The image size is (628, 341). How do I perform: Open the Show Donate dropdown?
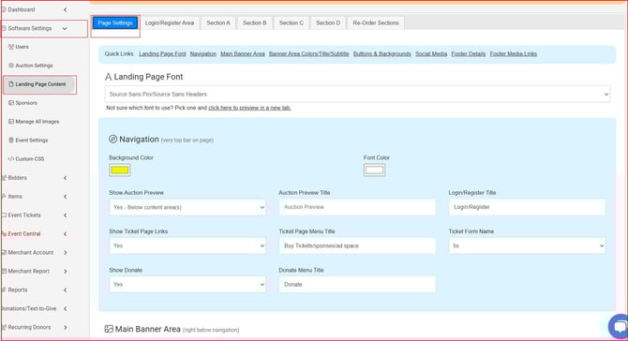(x=187, y=285)
